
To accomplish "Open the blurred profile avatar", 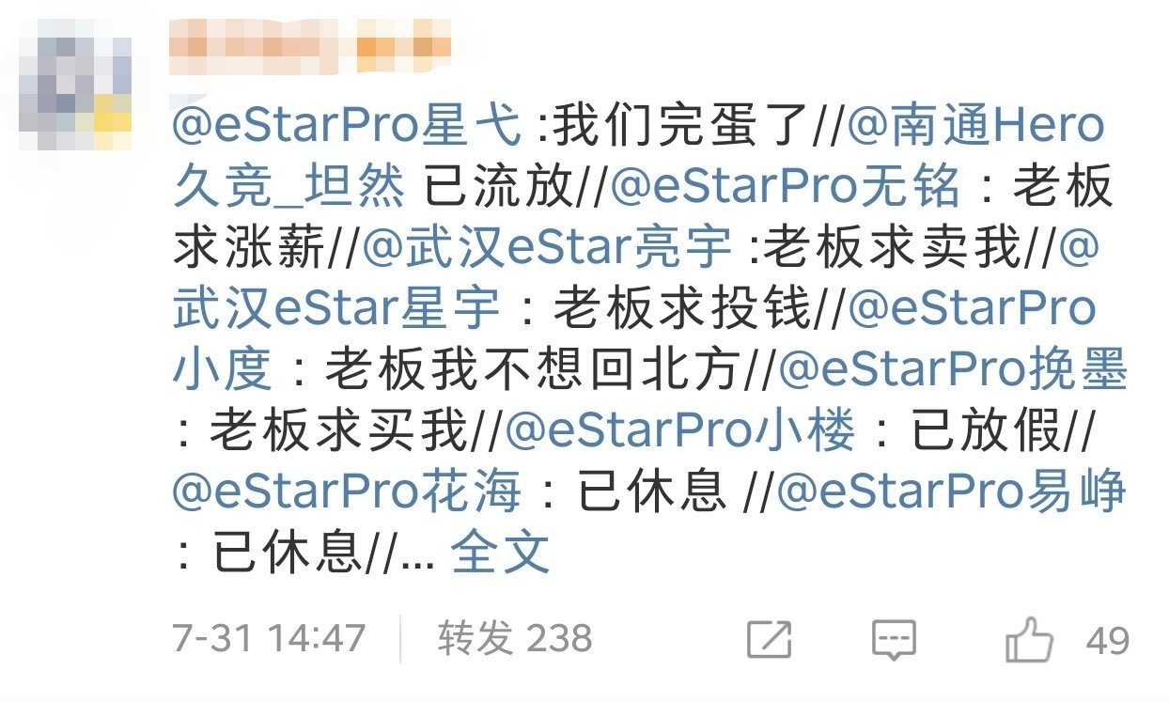I will (79, 89).
